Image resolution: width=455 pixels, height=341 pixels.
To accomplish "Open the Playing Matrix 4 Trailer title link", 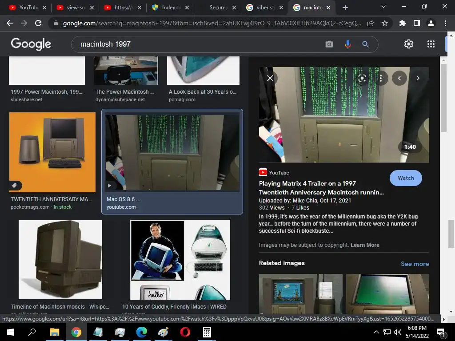I will [x=321, y=188].
